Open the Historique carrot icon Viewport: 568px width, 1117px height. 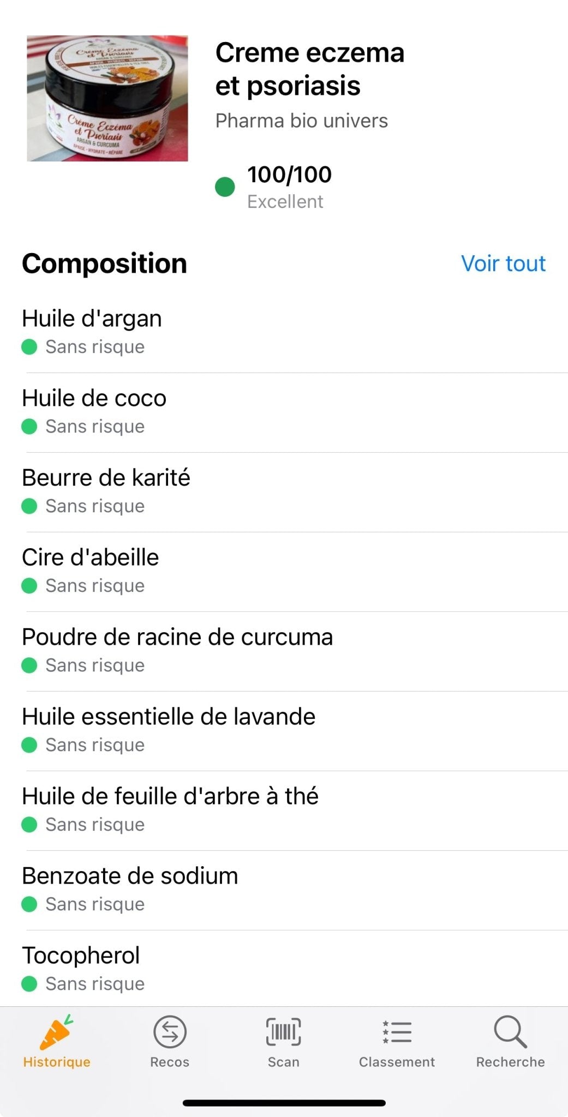[56, 1032]
